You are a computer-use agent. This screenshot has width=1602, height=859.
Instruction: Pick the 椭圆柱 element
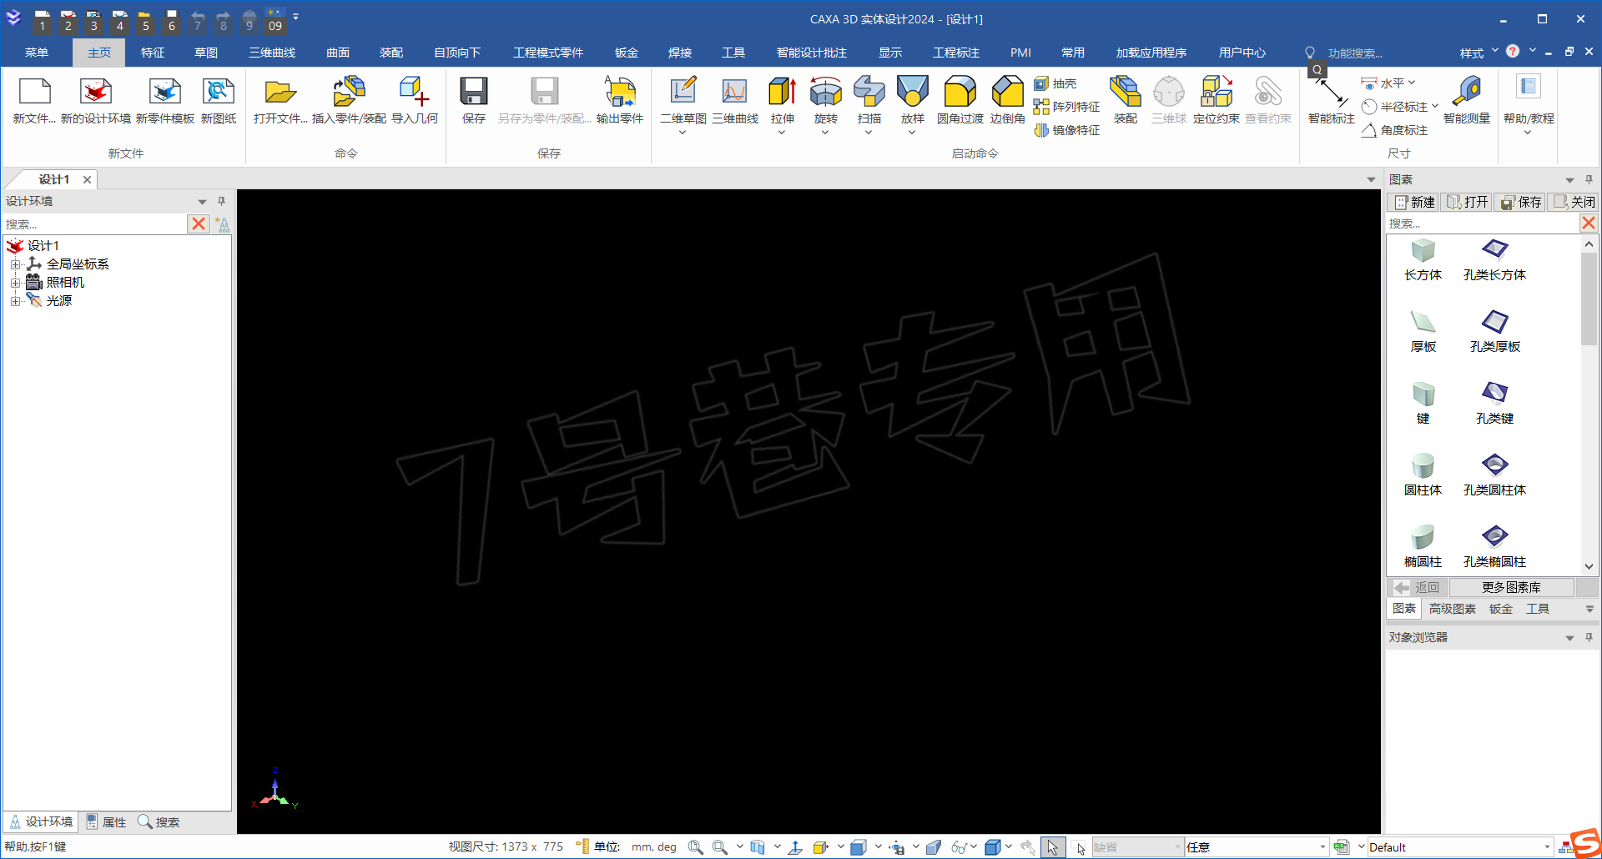1423,547
